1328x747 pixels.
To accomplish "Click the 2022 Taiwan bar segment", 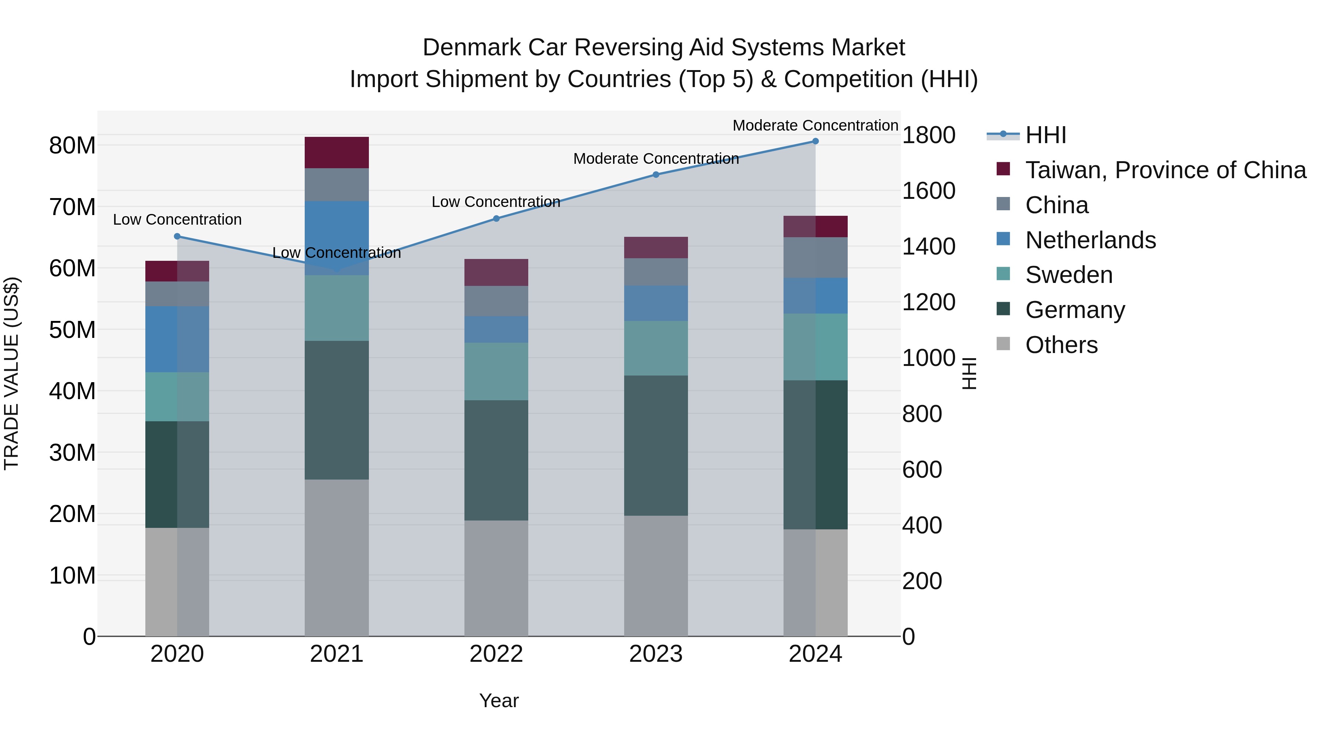I will click(497, 273).
